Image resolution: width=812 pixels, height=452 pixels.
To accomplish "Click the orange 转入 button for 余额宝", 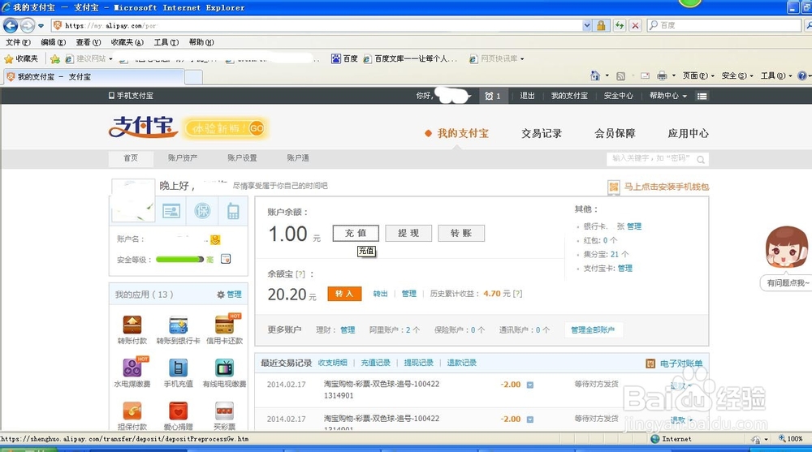I will pos(344,294).
